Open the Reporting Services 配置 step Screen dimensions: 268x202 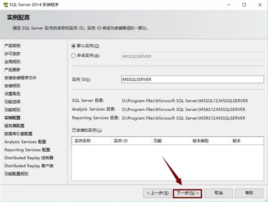pos(27,150)
